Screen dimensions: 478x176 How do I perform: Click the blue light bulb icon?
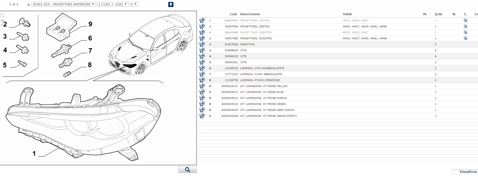click(x=171, y=4)
